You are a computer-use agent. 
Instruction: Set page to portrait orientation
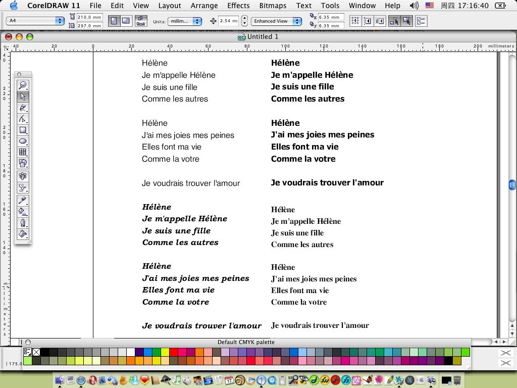pos(114,21)
